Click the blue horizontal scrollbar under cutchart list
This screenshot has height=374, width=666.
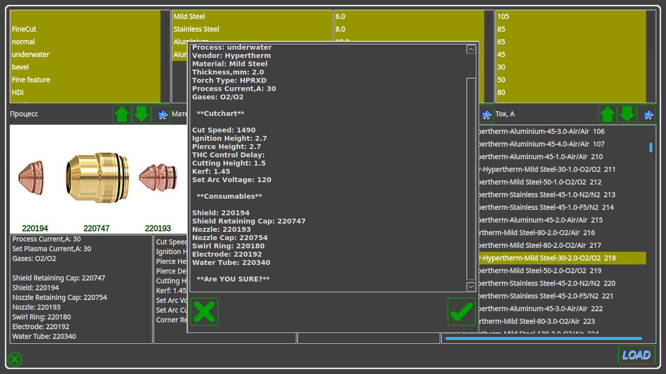(543, 338)
